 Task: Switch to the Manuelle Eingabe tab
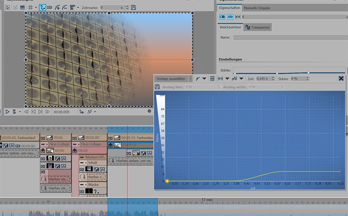257,8
